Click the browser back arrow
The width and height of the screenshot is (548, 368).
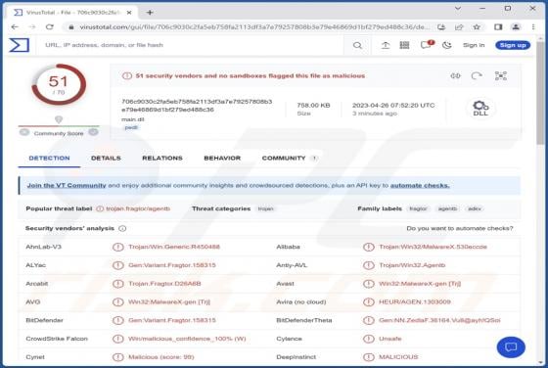[15, 26]
